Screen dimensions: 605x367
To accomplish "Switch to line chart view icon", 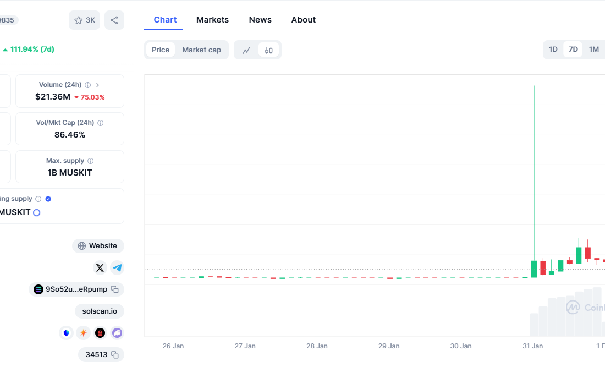I will (x=246, y=50).
